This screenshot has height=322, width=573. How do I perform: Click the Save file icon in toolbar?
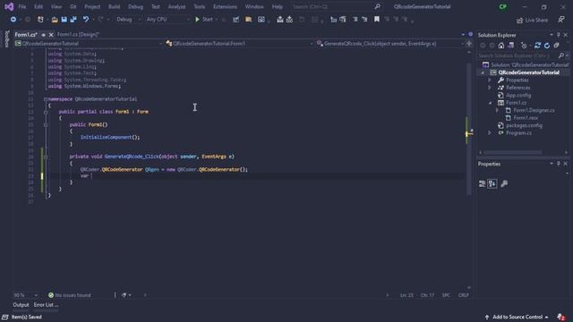click(64, 20)
